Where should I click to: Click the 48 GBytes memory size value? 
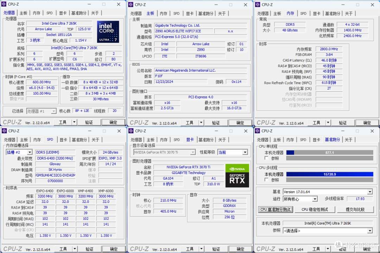[x=290, y=30]
